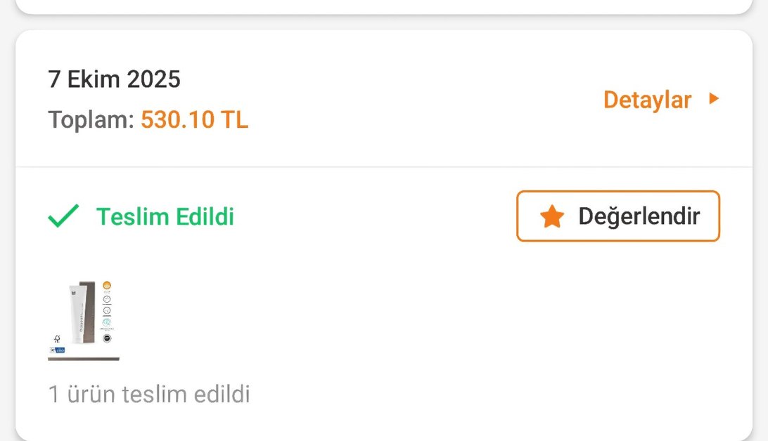Click the Teslim Edildi status label

(165, 216)
